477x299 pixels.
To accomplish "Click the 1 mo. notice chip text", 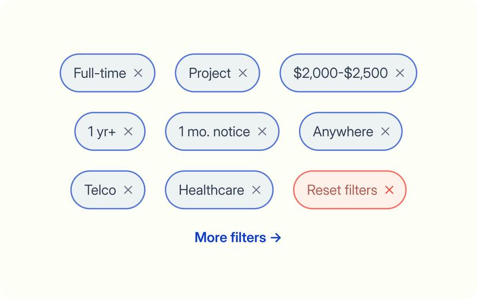I will coord(214,132).
